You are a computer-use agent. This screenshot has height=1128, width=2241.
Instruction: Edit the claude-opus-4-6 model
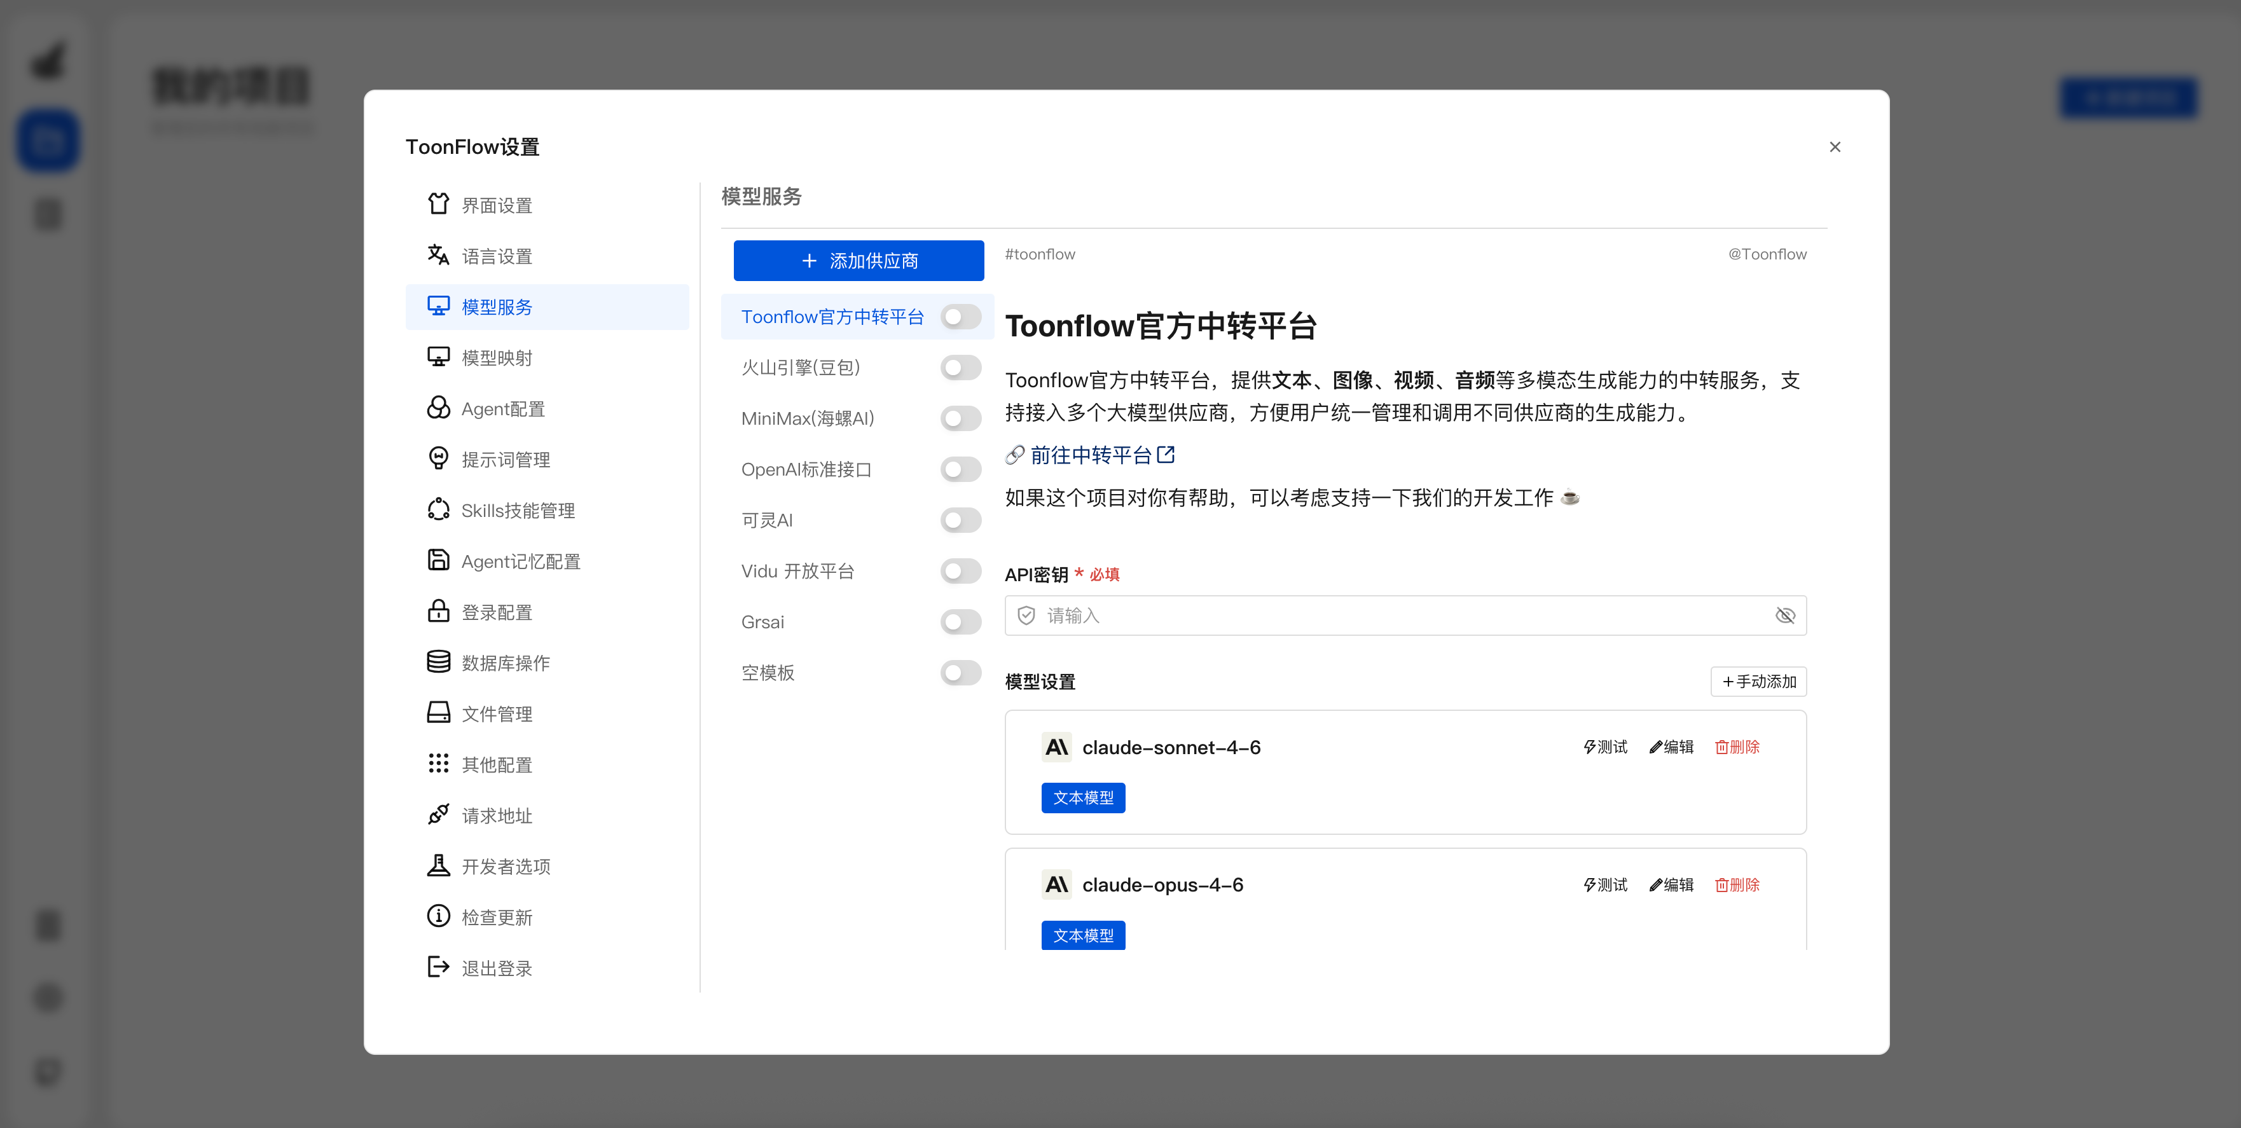tap(1671, 884)
